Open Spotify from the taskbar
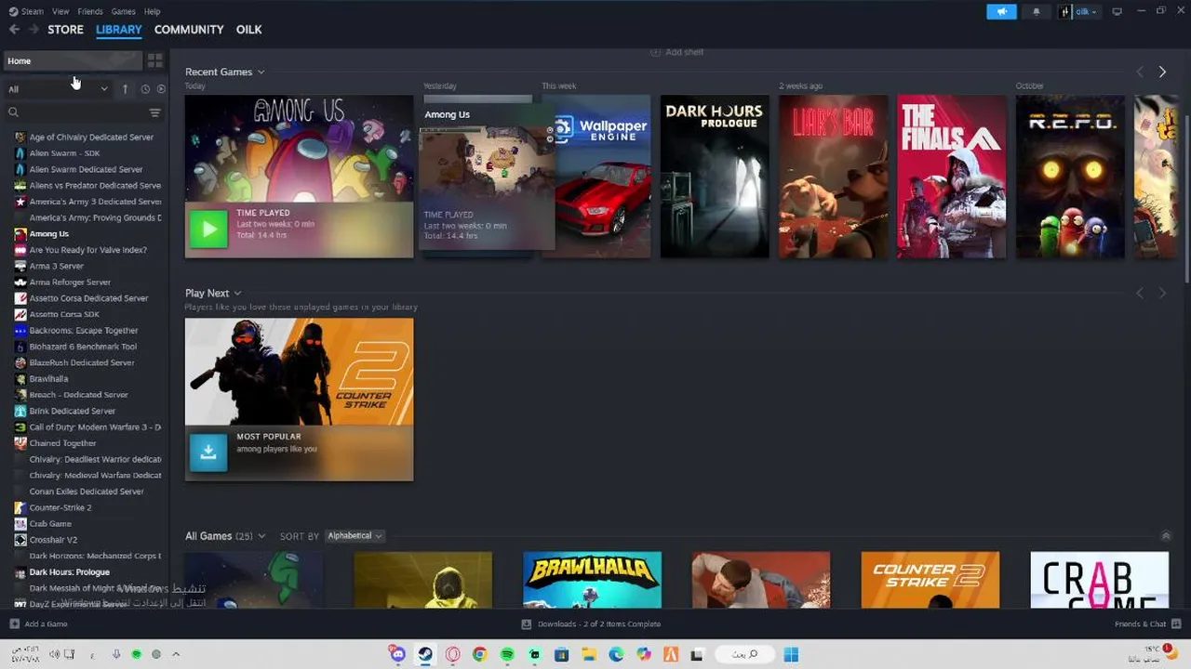This screenshot has height=669, width=1191. [x=507, y=654]
